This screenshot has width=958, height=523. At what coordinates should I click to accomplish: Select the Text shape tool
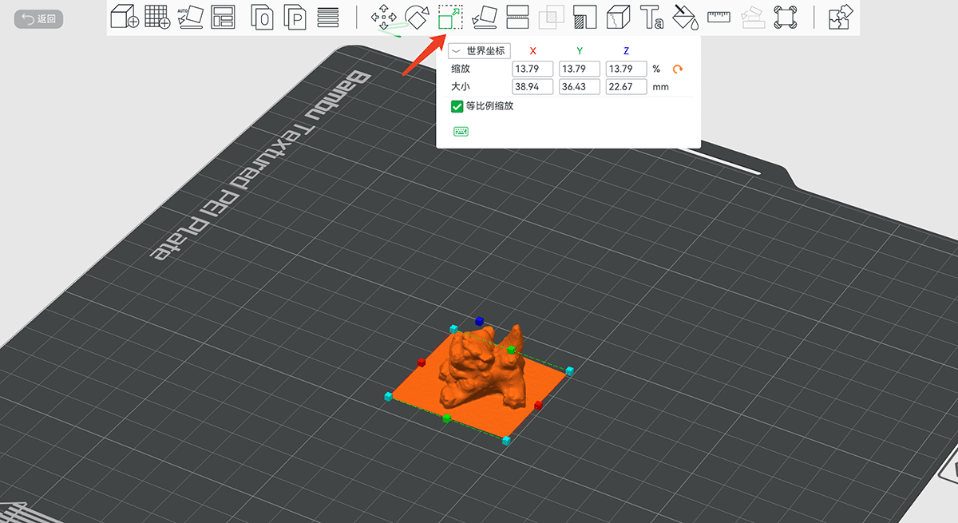[652, 18]
